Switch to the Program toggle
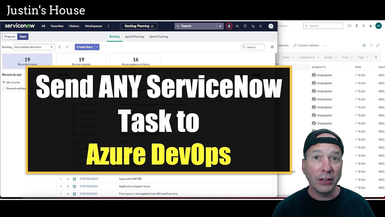Image resolution: width=385 pixels, height=217 pixels. tap(10, 37)
